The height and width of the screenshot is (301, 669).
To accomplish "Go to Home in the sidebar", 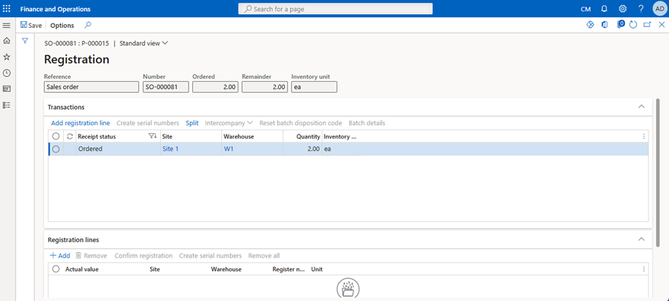I will 6,41.
